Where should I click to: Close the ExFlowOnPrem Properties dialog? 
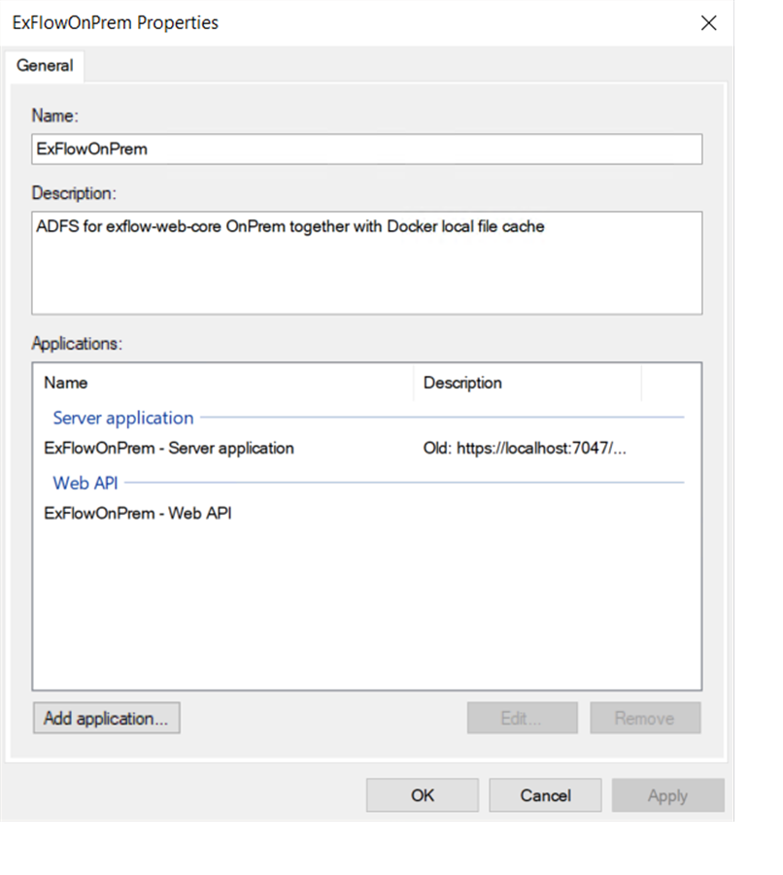tap(708, 23)
